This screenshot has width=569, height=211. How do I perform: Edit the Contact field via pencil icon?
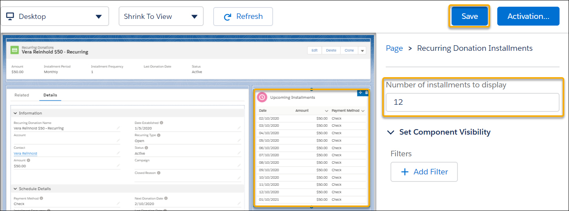pos(118,153)
